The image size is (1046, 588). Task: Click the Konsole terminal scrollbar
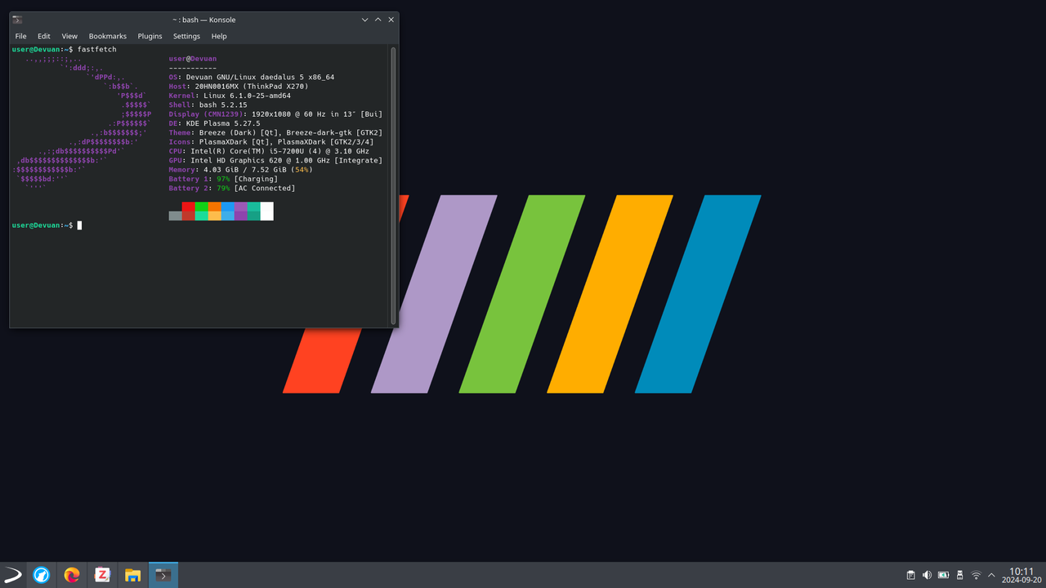[393, 185]
